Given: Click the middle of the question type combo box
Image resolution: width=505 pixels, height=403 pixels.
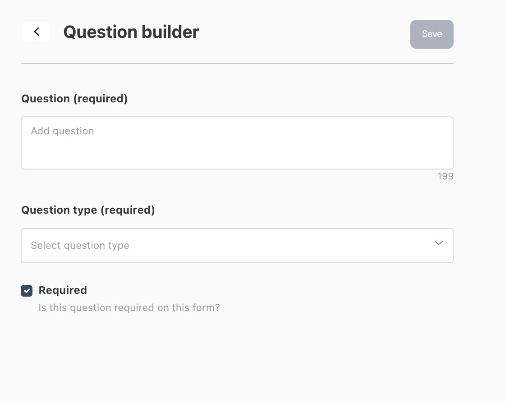Looking at the screenshot, I should click(x=237, y=246).
